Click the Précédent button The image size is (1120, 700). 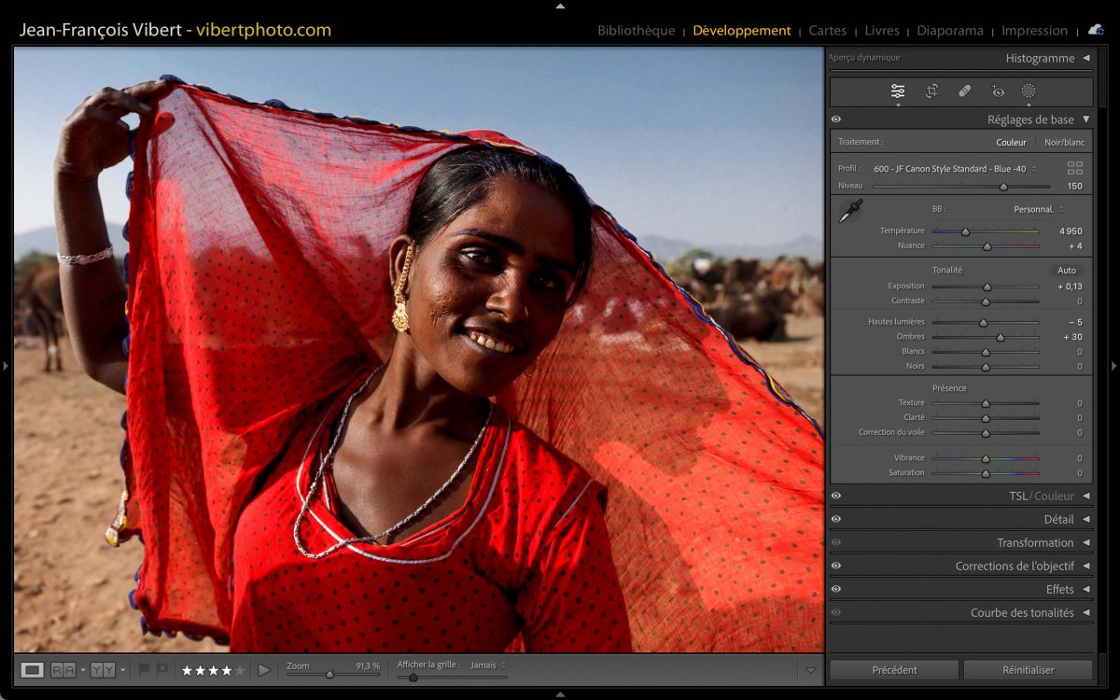pos(894,669)
